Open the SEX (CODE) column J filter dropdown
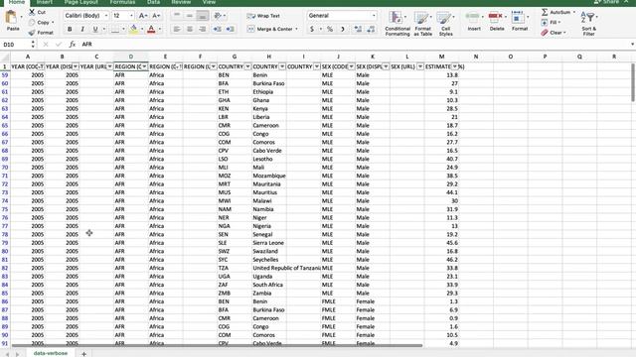The image size is (636, 357). (x=351, y=66)
